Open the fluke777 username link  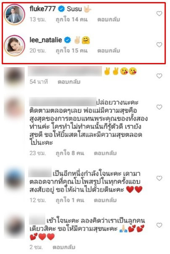coord(43,8)
